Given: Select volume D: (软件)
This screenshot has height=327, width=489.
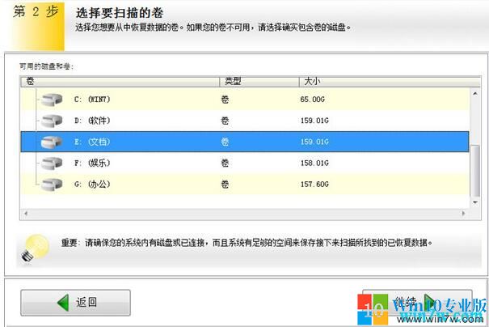Looking at the screenshot, I should click(245, 121).
